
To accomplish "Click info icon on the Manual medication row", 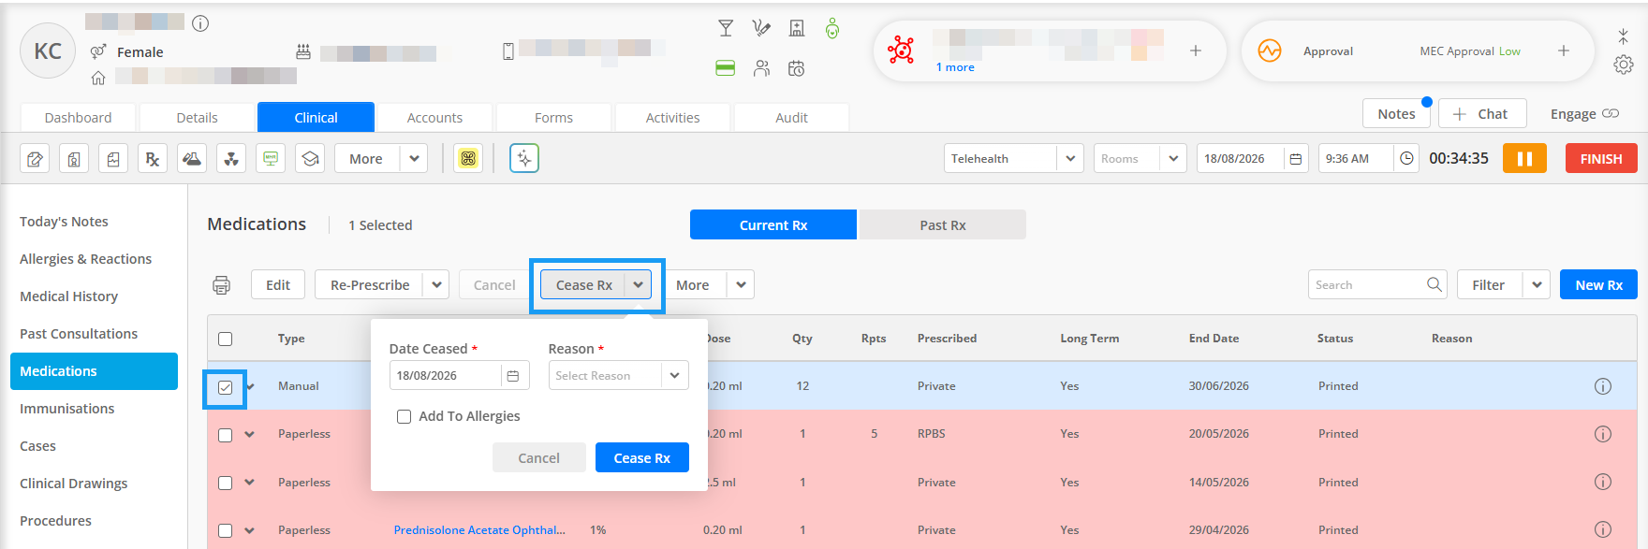I will pos(1603,386).
